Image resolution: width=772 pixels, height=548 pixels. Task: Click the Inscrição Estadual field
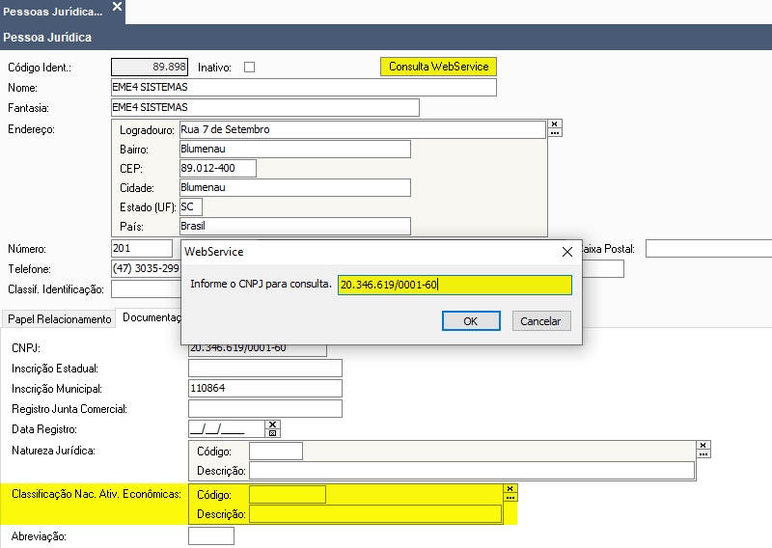264,369
